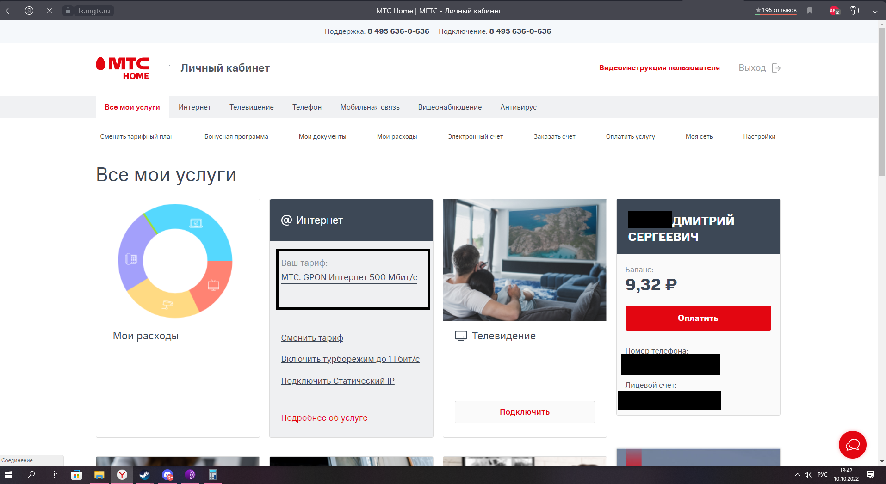
Task: Click the Мои расходы card title
Action: point(146,336)
